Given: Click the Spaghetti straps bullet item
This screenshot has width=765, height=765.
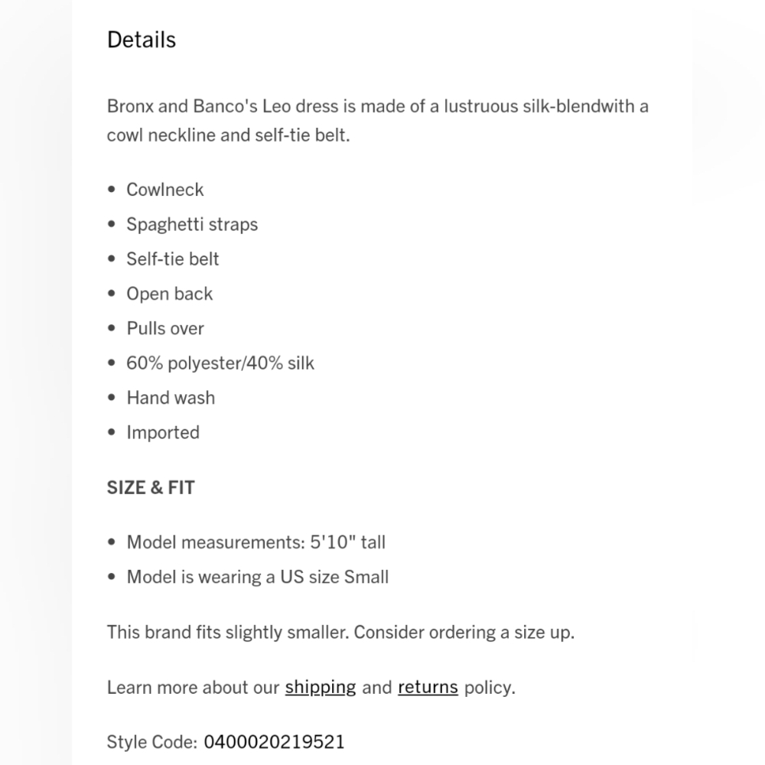Looking at the screenshot, I should [x=192, y=224].
